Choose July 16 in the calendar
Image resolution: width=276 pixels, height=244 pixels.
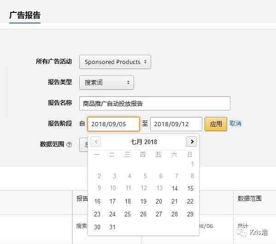coord(97,201)
